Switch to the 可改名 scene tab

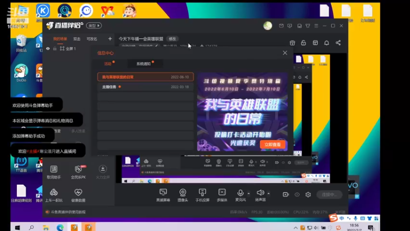[92, 39]
